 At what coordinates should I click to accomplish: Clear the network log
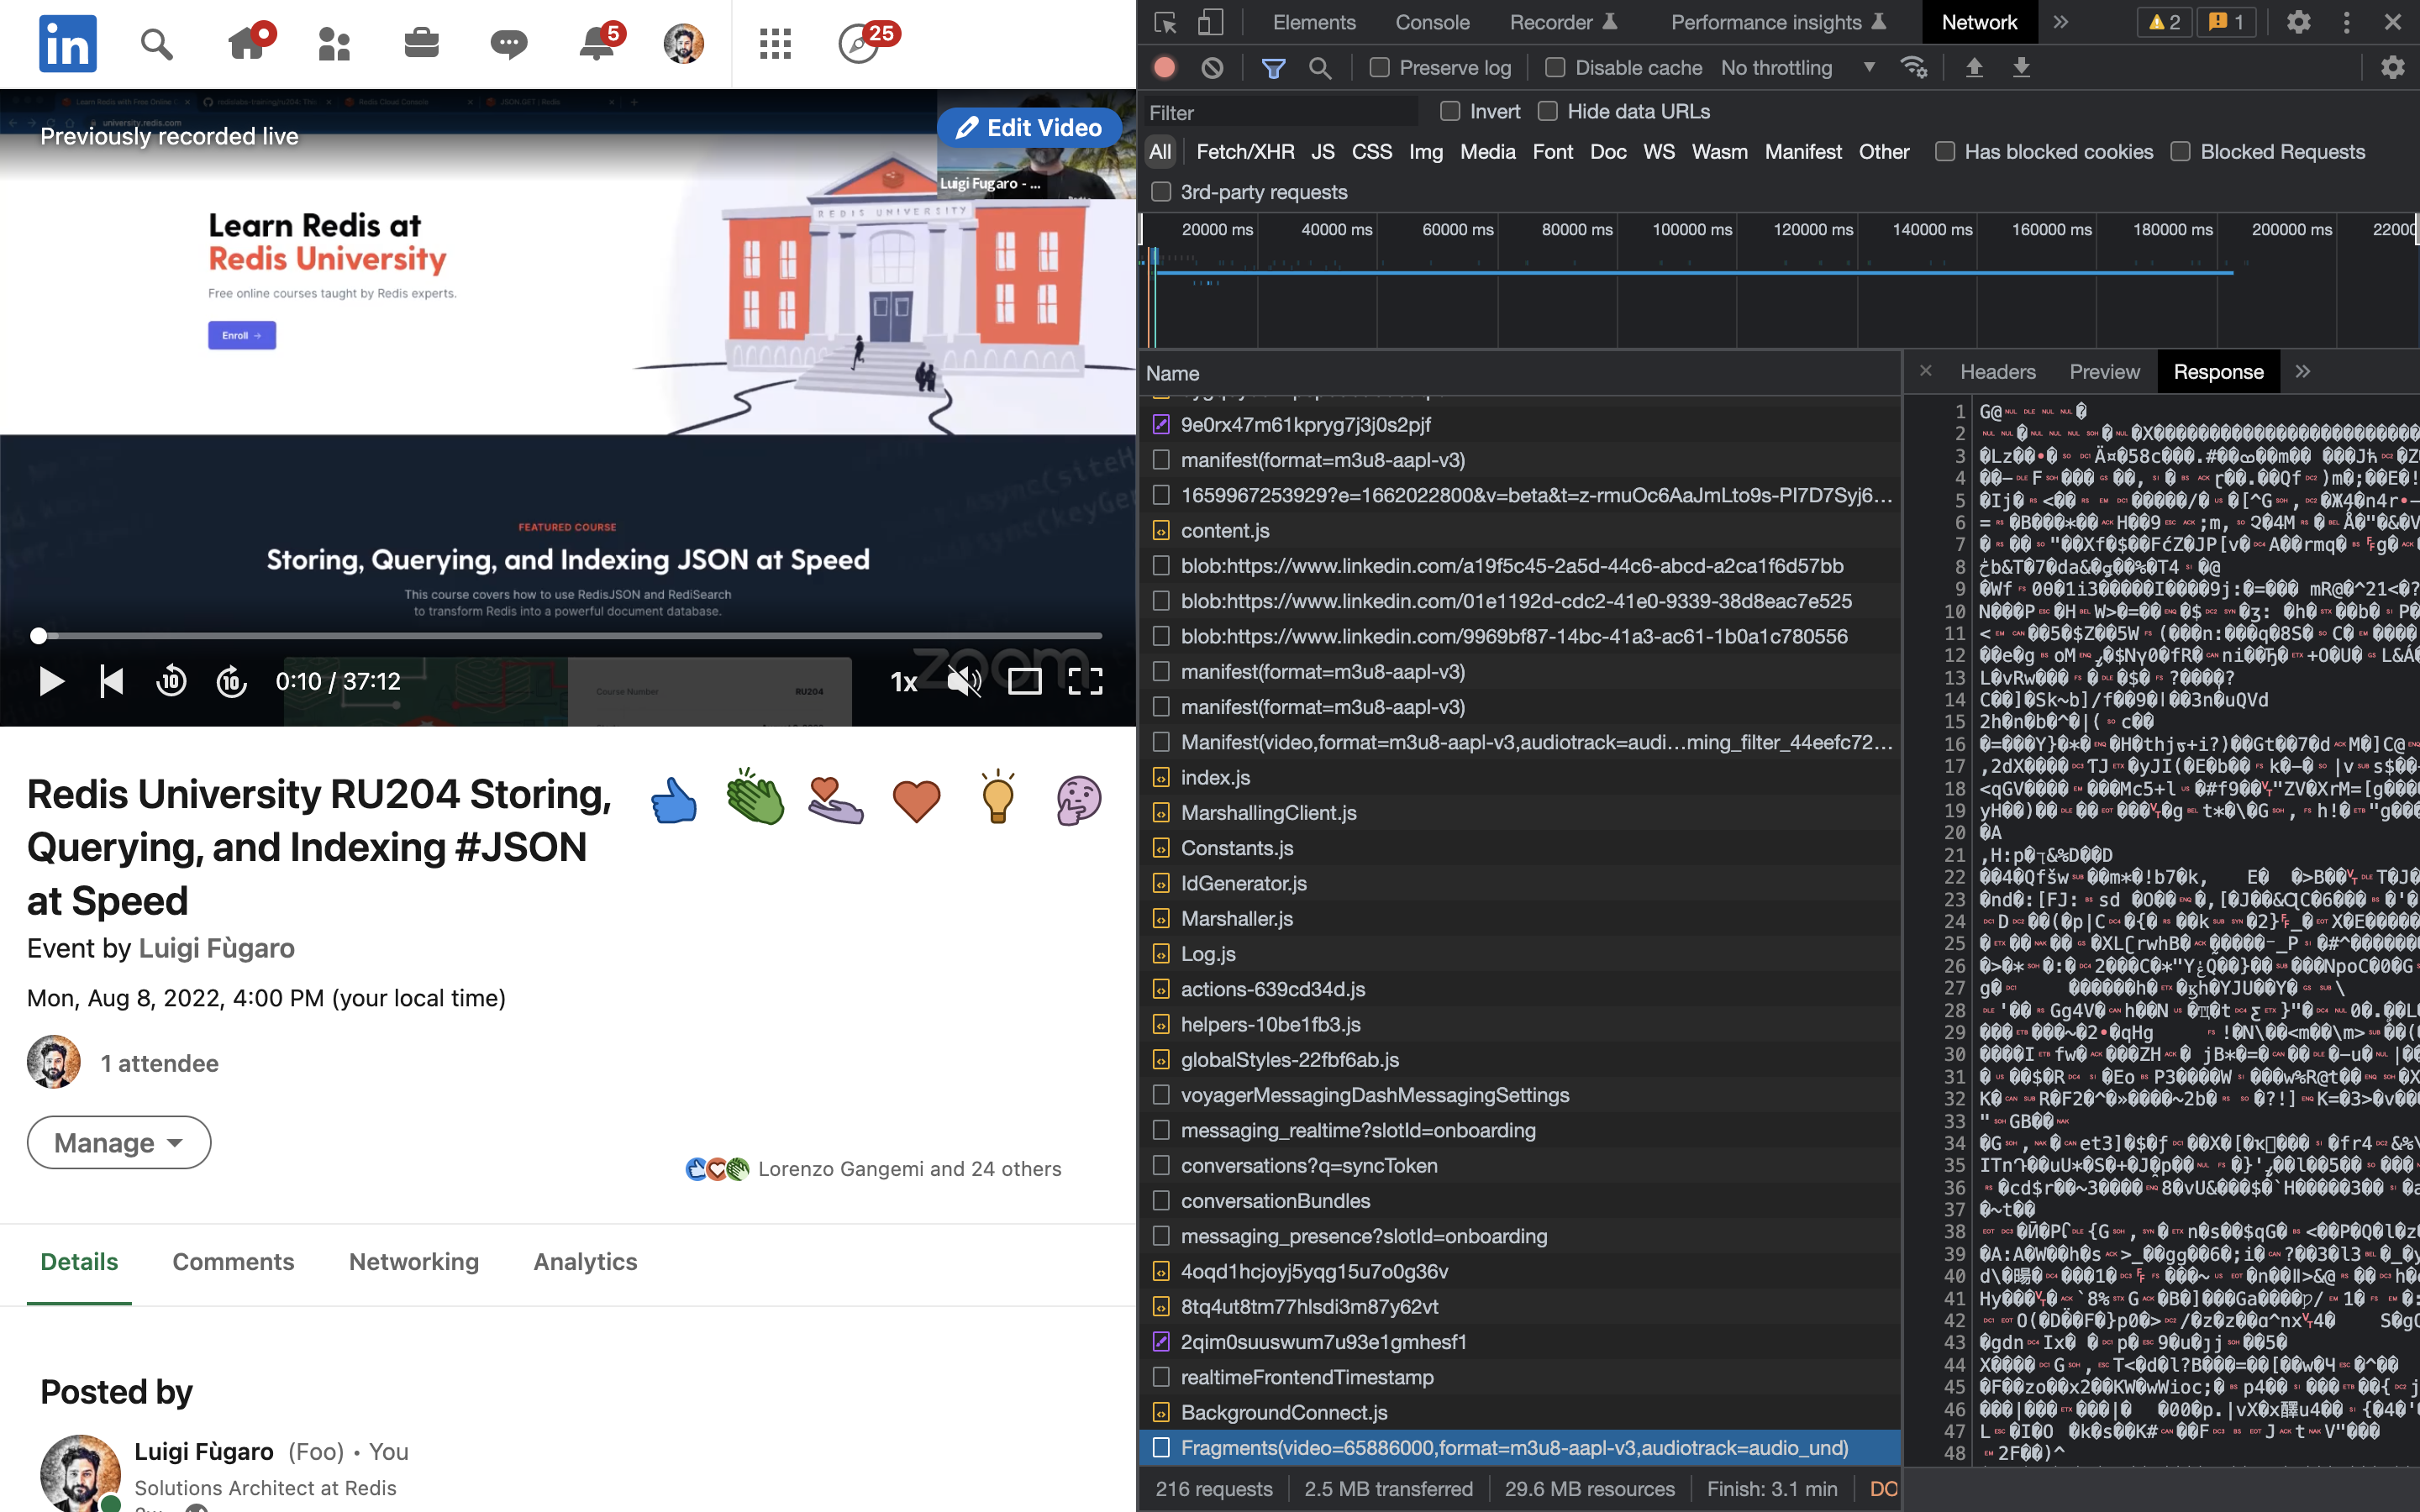click(x=1212, y=68)
